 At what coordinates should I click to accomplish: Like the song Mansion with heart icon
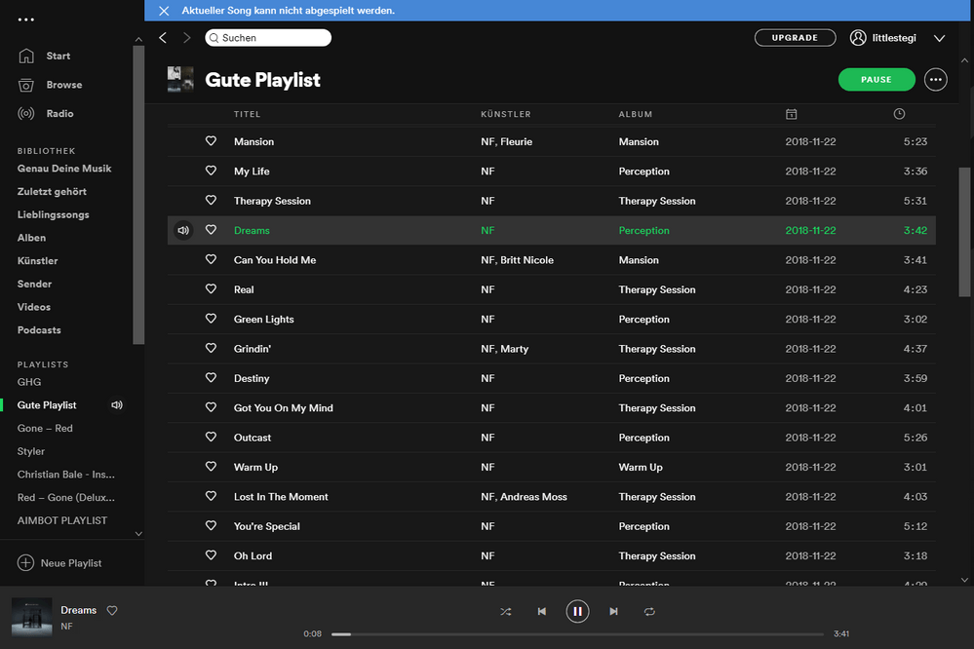[x=211, y=141]
